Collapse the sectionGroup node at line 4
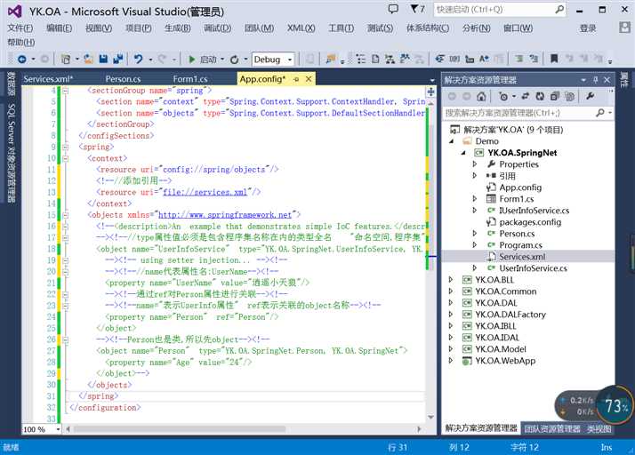Image resolution: width=635 pixels, height=455 pixels. click(66, 91)
